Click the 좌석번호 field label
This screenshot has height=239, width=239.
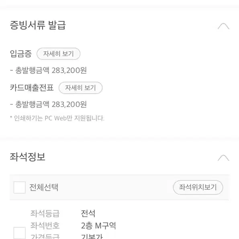tap(45, 226)
